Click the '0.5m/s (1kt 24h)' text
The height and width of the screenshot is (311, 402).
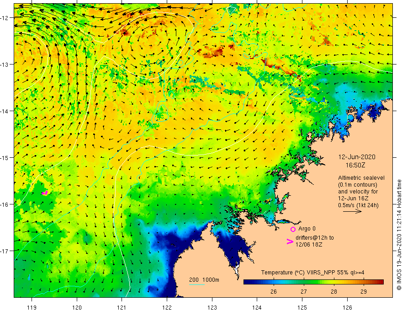[358, 205]
